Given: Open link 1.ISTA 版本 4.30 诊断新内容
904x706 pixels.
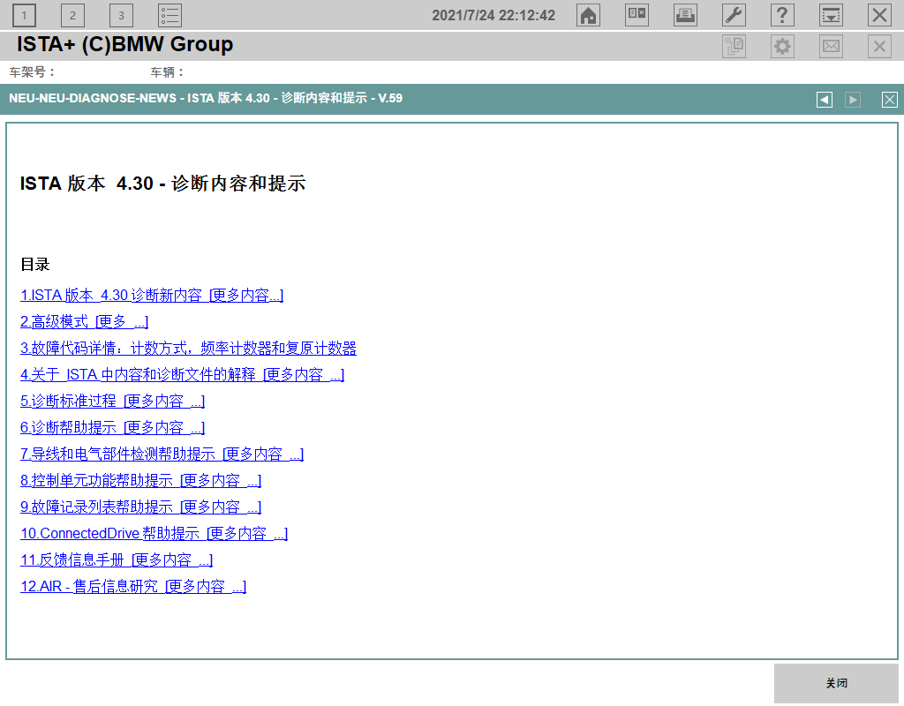Looking at the screenshot, I should coord(152,295).
